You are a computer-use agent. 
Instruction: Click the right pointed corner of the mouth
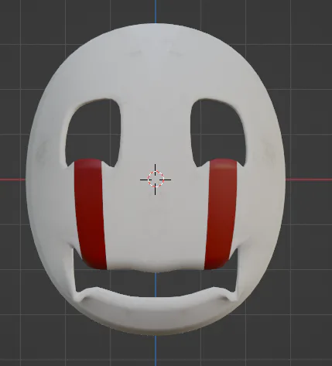tap(233, 294)
